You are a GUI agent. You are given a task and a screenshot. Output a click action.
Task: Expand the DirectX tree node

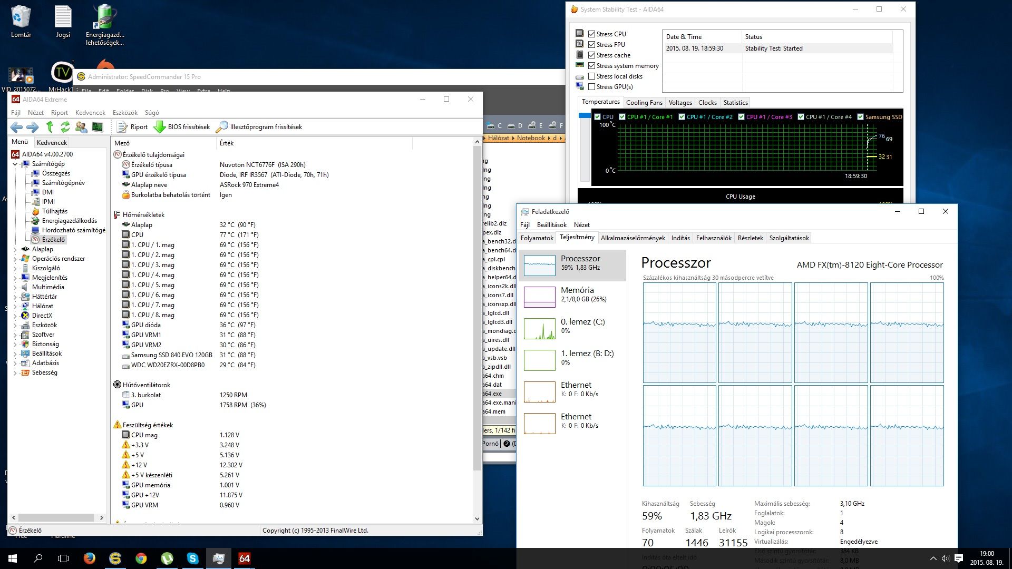click(15, 316)
